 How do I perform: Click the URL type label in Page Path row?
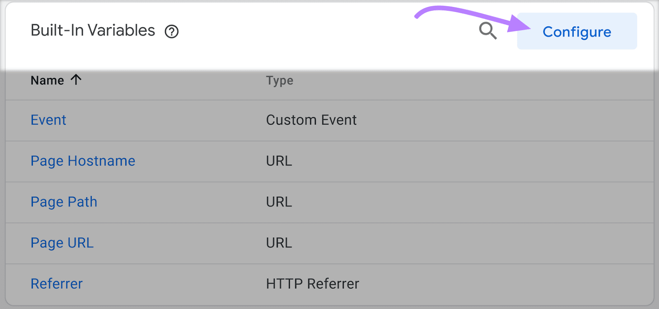[279, 202]
